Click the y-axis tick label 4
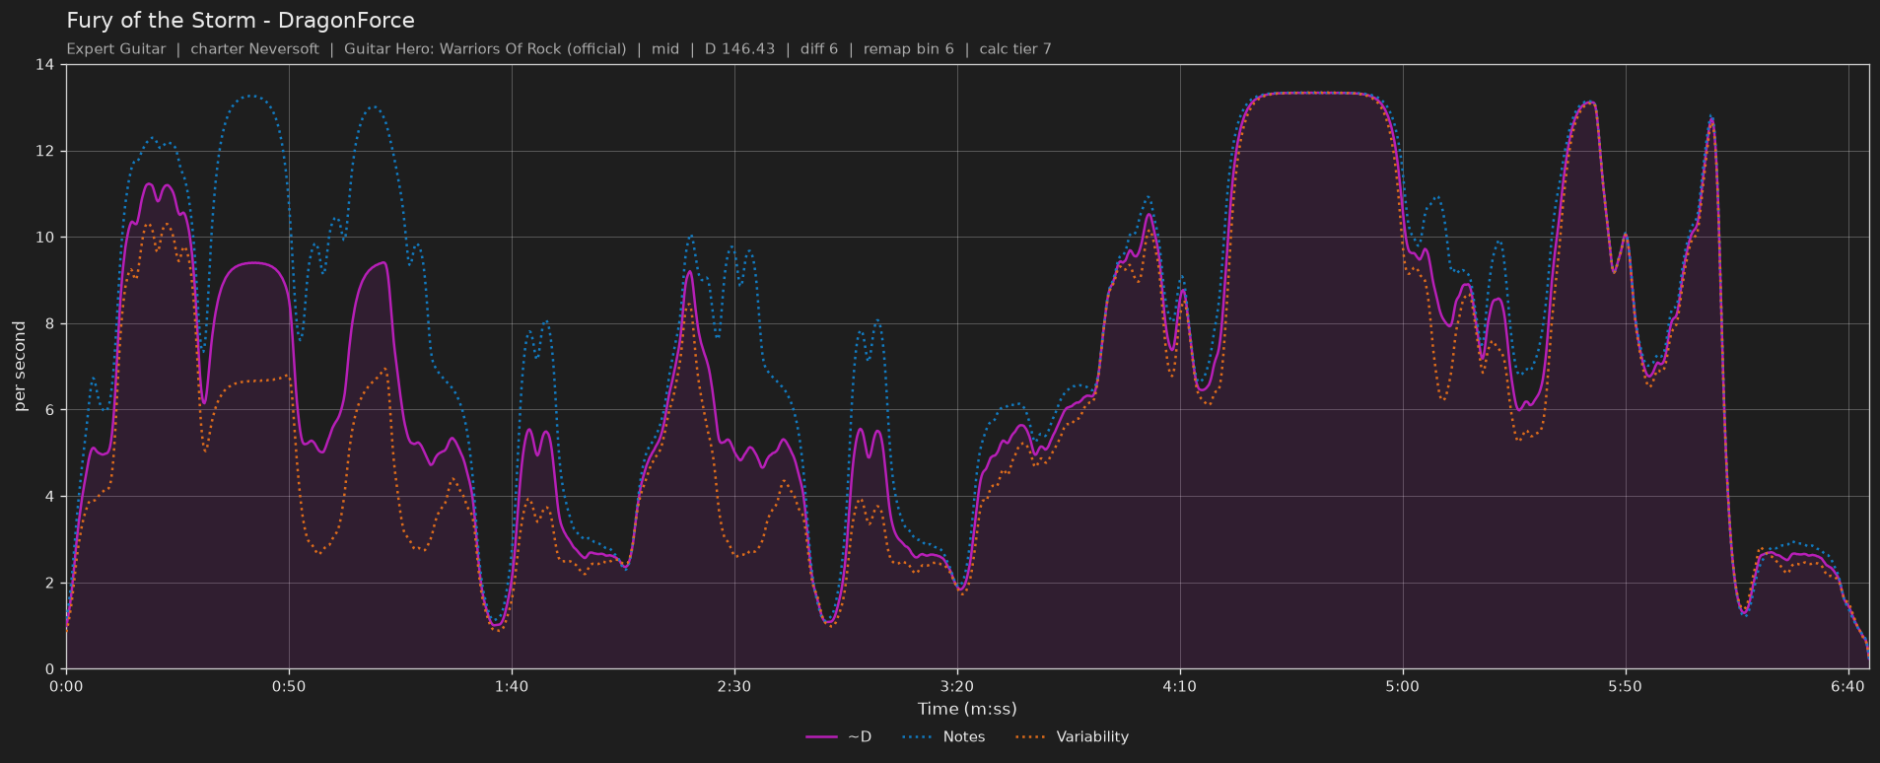 tap(49, 497)
